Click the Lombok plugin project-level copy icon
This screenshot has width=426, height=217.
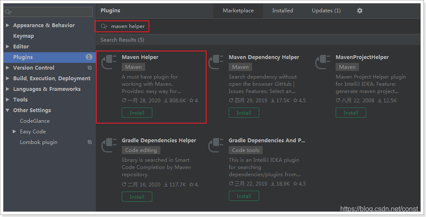(x=90, y=142)
